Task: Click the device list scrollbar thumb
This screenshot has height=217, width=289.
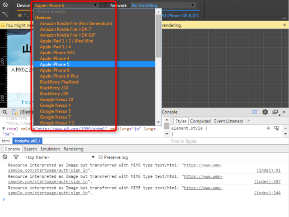Action: pos(158,36)
